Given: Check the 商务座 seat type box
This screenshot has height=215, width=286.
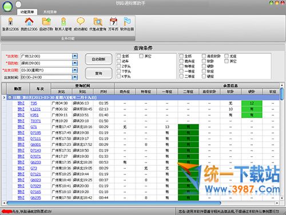Looking at the screenshot, I should pos(181,61).
